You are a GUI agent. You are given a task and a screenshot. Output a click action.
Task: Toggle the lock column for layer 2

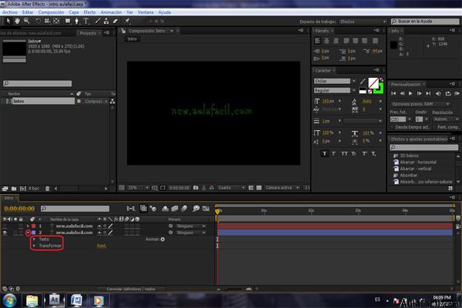21,233
